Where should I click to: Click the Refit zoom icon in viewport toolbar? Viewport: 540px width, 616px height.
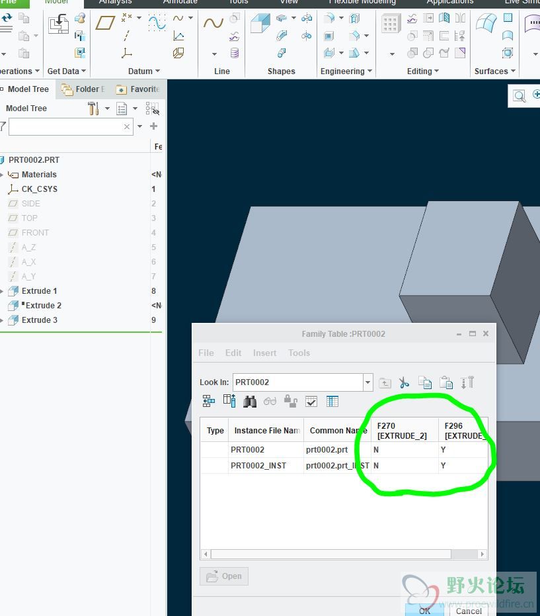coord(520,97)
